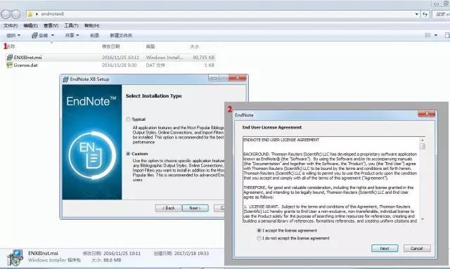The height and width of the screenshot is (269, 450).
Task: Click the DAT 文件 type cell
Action: pos(155,65)
